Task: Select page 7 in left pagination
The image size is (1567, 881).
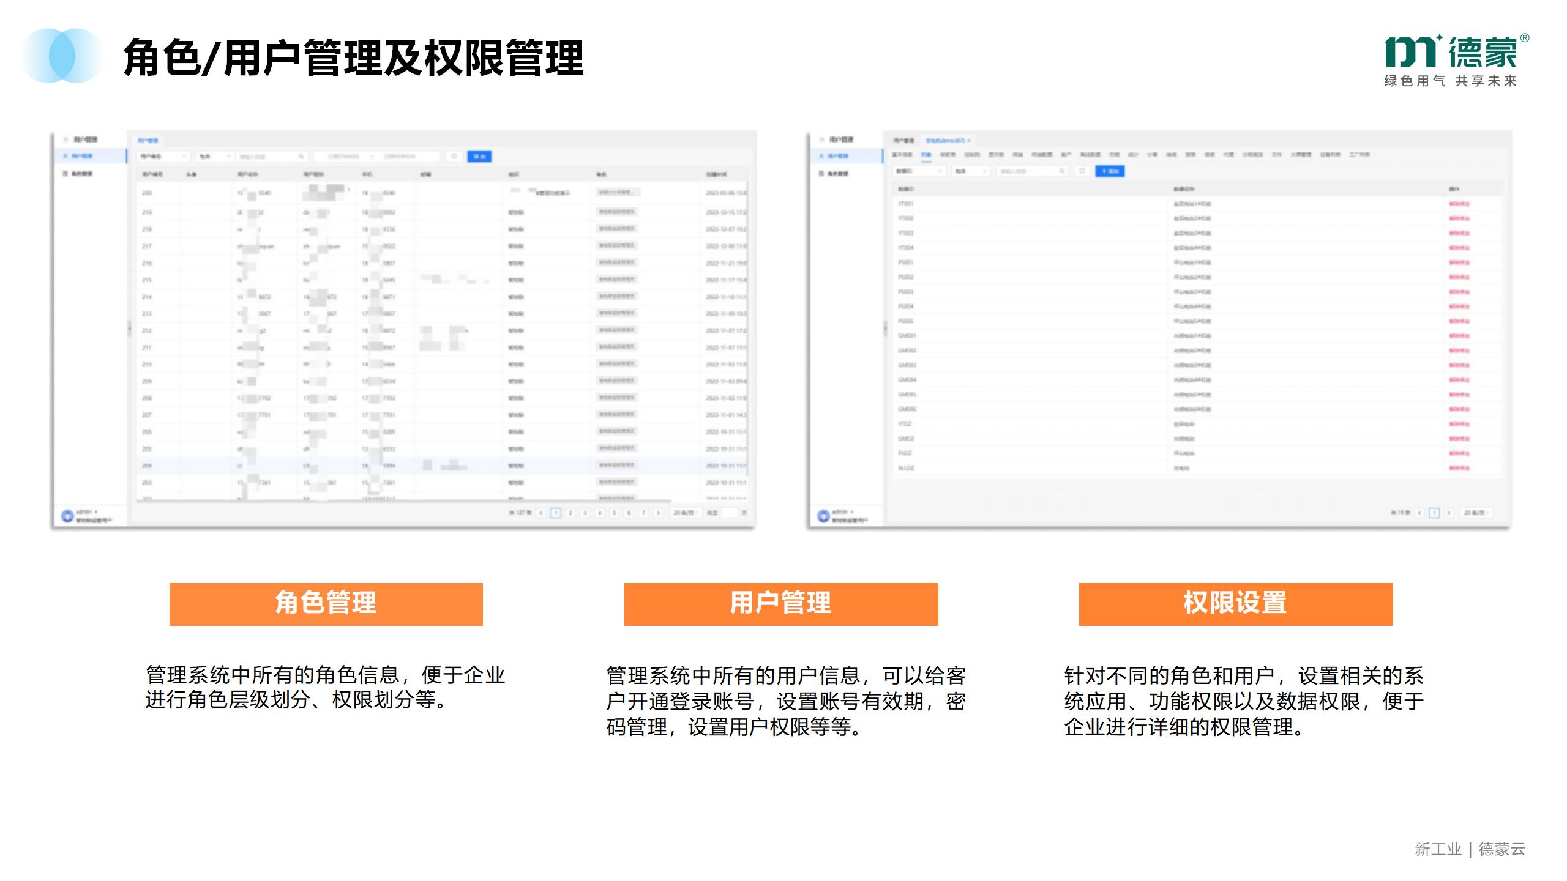Action: pyautogui.click(x=643, y=513)
